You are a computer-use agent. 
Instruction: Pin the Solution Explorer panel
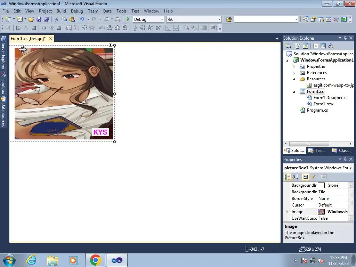coord(345,38)
